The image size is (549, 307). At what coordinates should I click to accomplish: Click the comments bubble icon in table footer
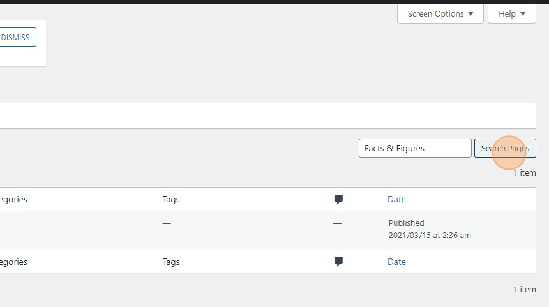pyautogui.click(x=338, y=261)
